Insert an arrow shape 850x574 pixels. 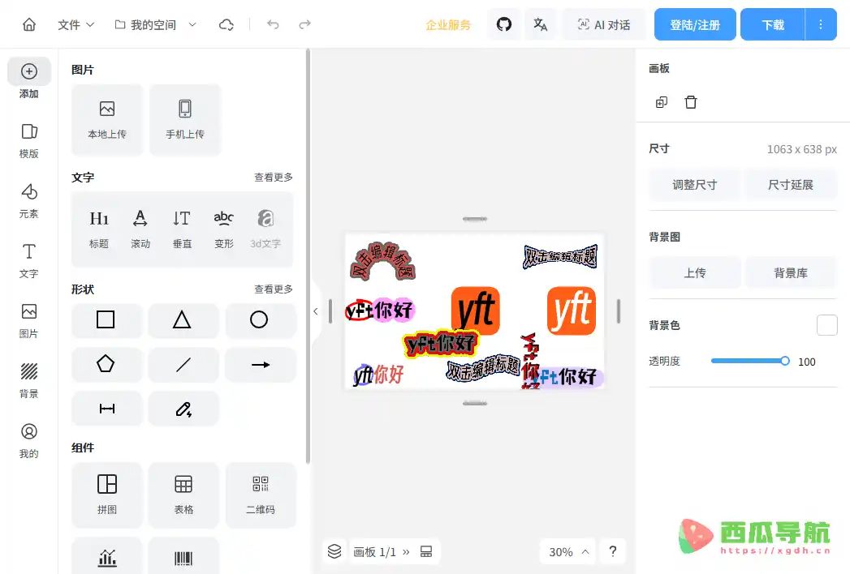tap(260, 364)
